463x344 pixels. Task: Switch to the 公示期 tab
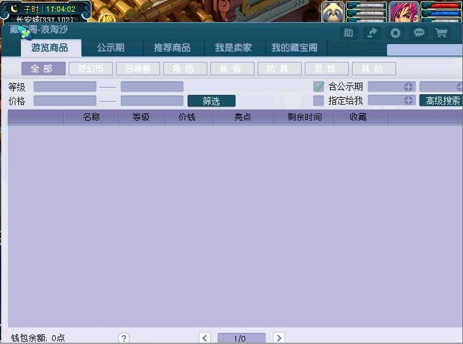(x=111, y=48)
